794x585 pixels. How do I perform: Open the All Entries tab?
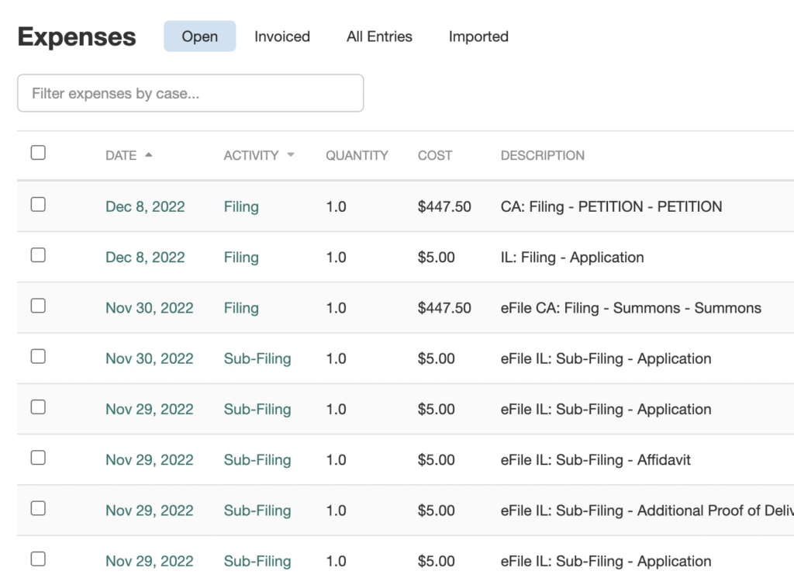[379, 36]
